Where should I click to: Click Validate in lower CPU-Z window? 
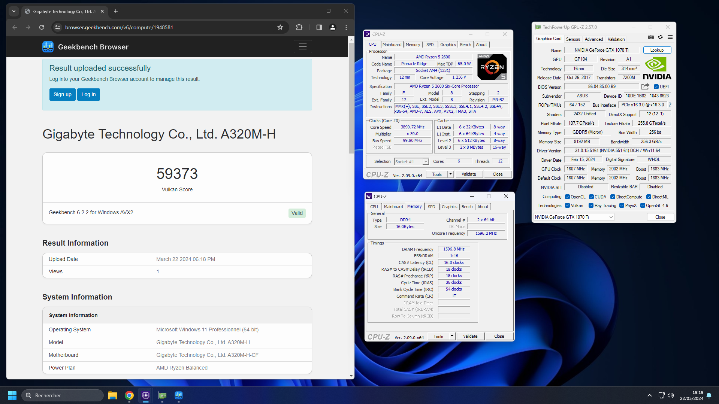coord(470,336)
